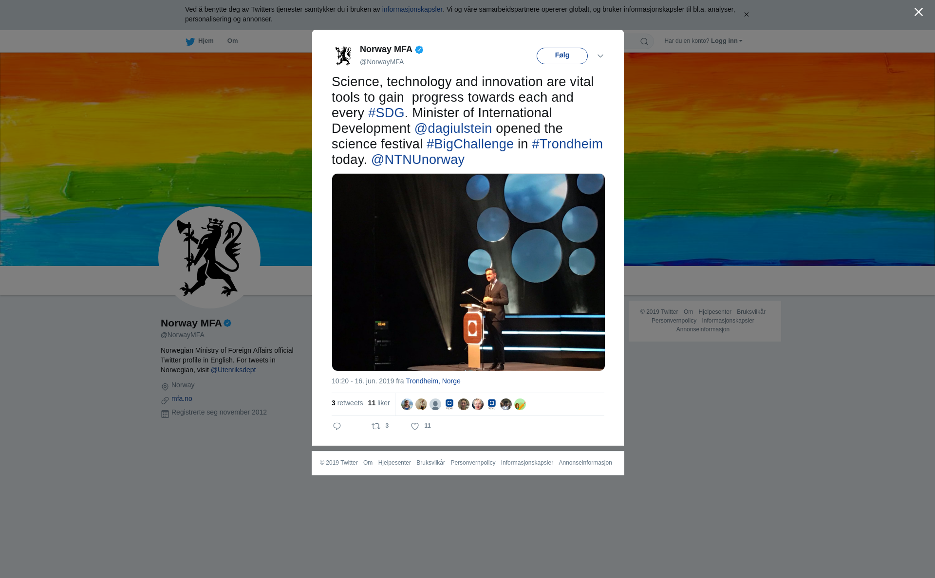Image resolution: width=935 pixels, height=578 pixels.
Task: Open the Om menu item
Action: (232, 41)
